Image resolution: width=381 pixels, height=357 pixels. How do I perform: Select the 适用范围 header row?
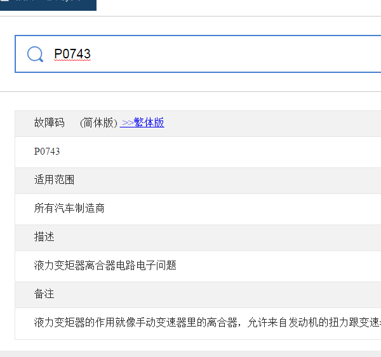click(198, 180)
